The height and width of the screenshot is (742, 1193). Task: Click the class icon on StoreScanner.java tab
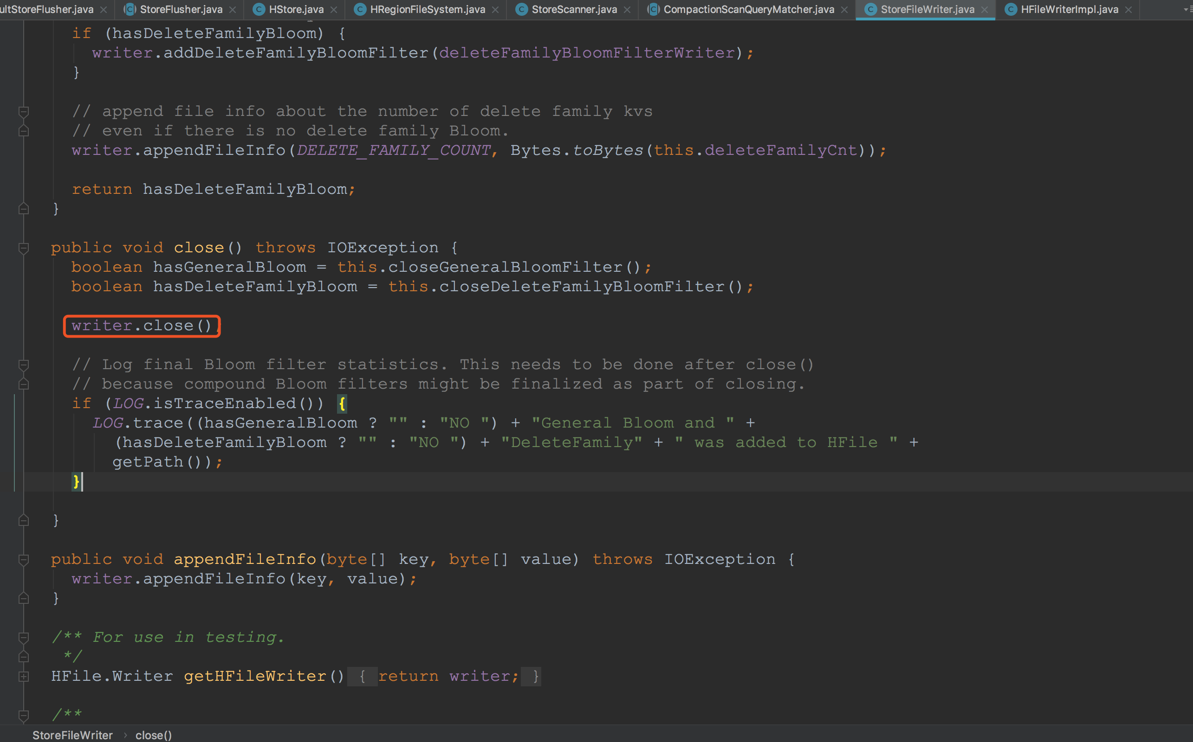click(522, 9)
